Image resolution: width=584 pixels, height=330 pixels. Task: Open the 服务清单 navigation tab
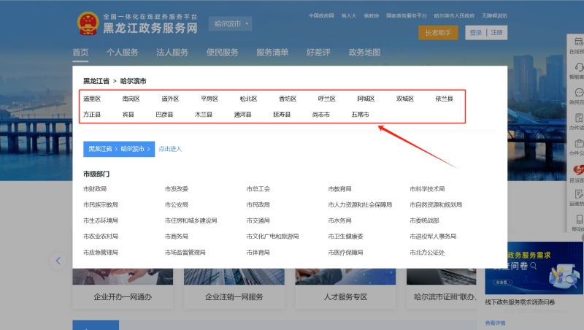coord(272,52)
